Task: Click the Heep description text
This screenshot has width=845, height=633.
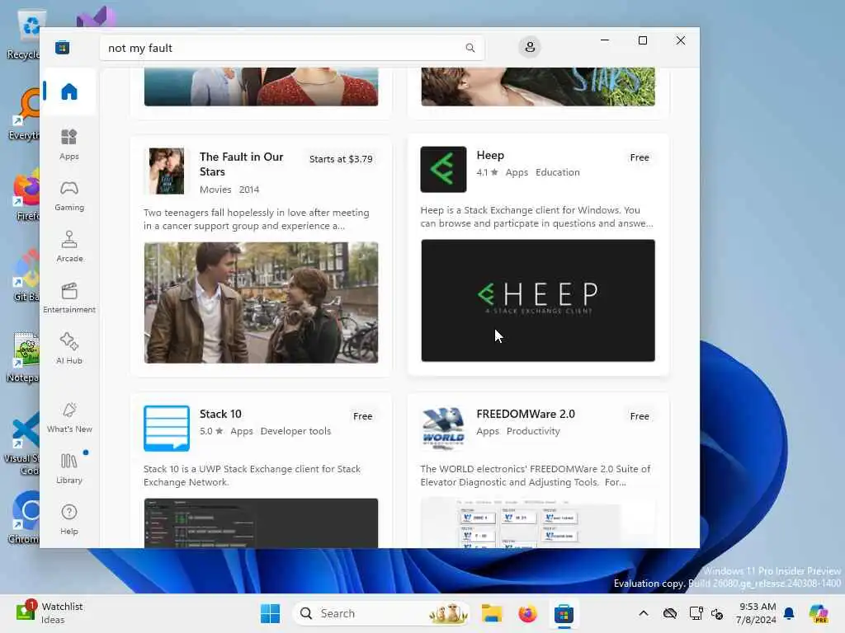Action: (536, 217)
